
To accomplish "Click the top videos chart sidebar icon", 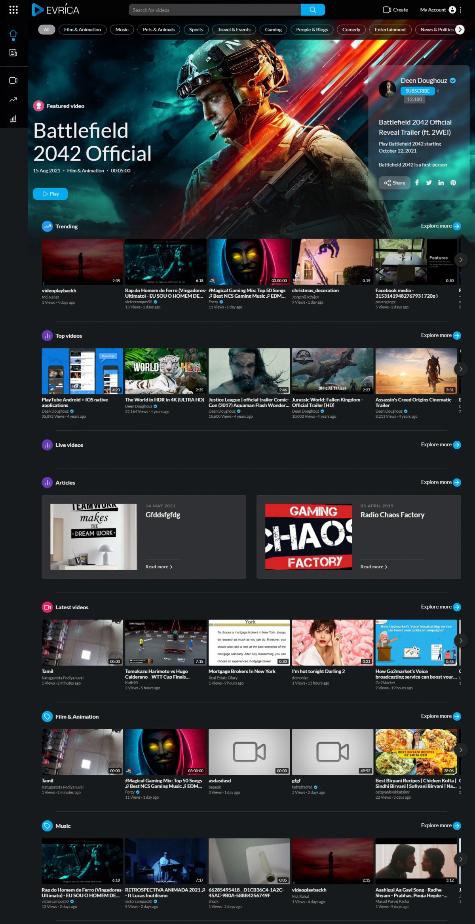I will pos(13,119).
